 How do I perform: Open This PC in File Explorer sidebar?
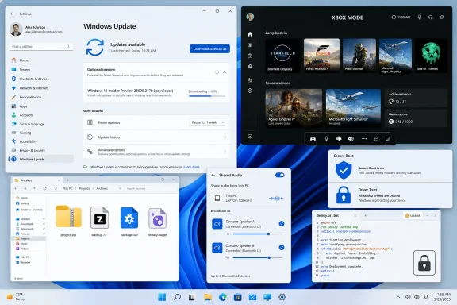point(25,257)
